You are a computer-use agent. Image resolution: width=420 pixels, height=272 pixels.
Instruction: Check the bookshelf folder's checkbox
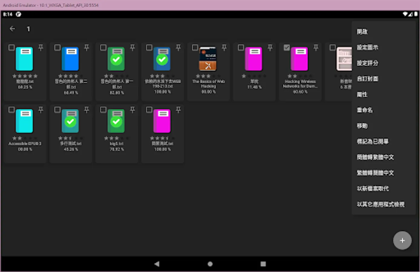click(x=332, y=47)
